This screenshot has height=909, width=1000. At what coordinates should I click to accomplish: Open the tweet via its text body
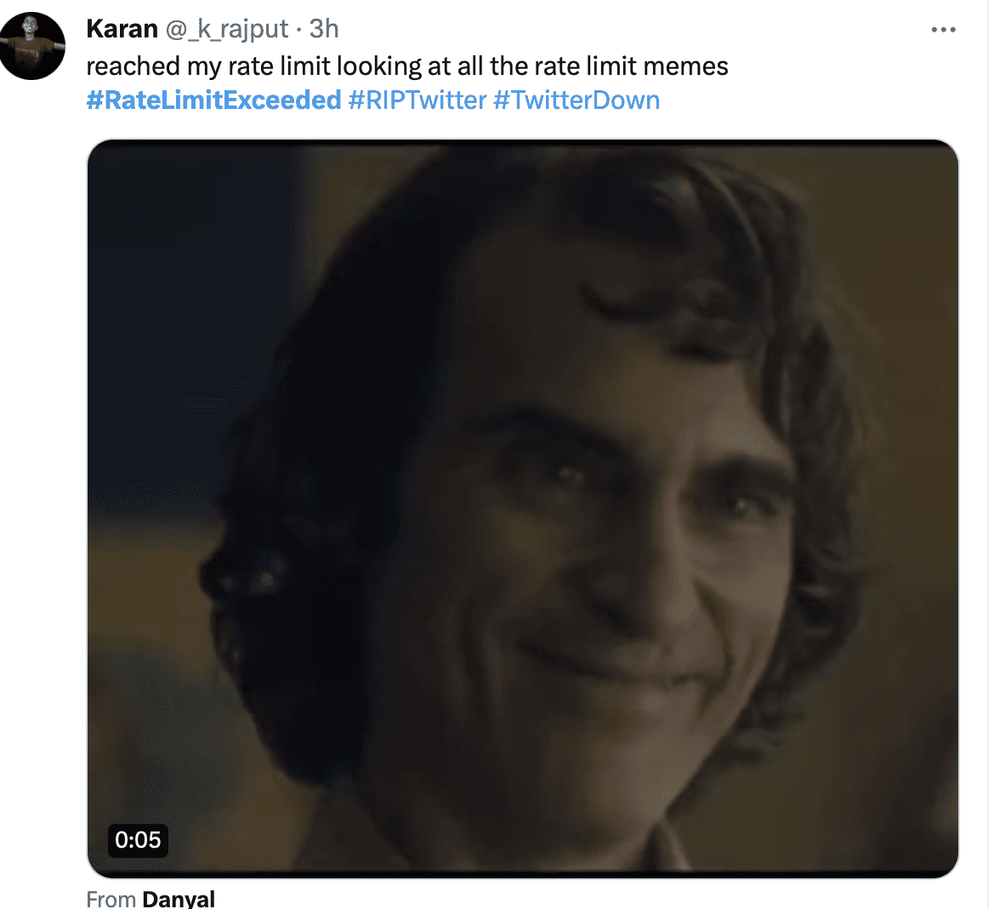click(x=406, y=66)
